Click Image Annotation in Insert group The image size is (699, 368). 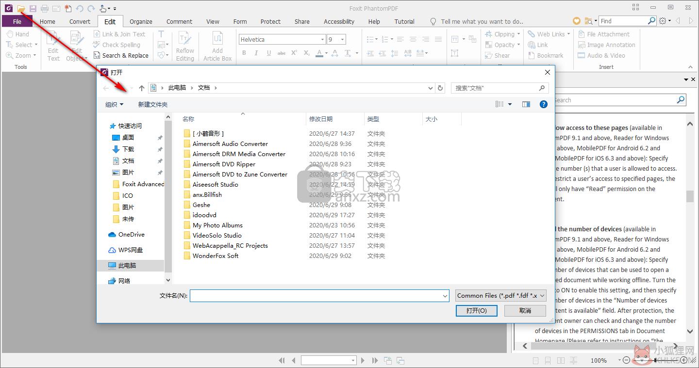(606, 45)
